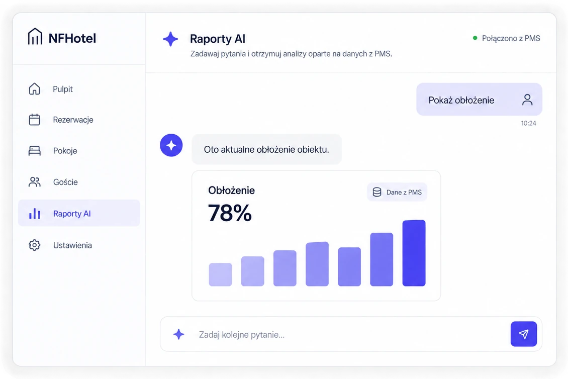Screen dimensions: 568x379
Task: Click the NFHotel brand name
Action: pyautogui.click(x=72, y=38)
